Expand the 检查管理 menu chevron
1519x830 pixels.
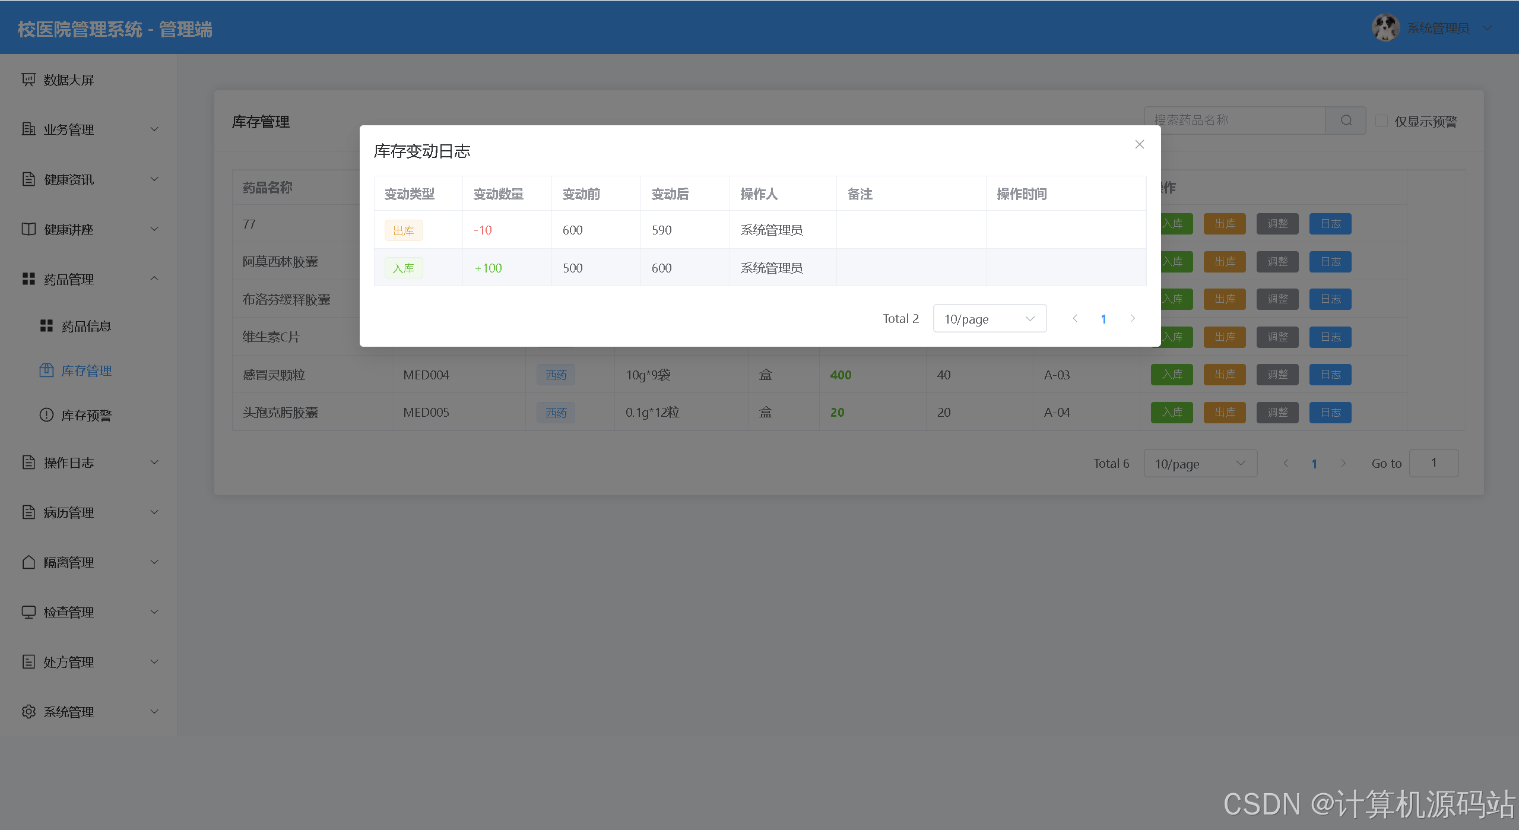[154, 612]
